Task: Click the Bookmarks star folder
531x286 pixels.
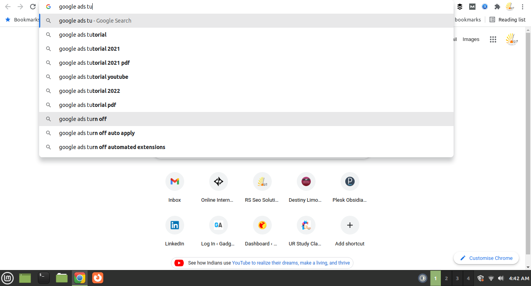Action: point(22,20)
